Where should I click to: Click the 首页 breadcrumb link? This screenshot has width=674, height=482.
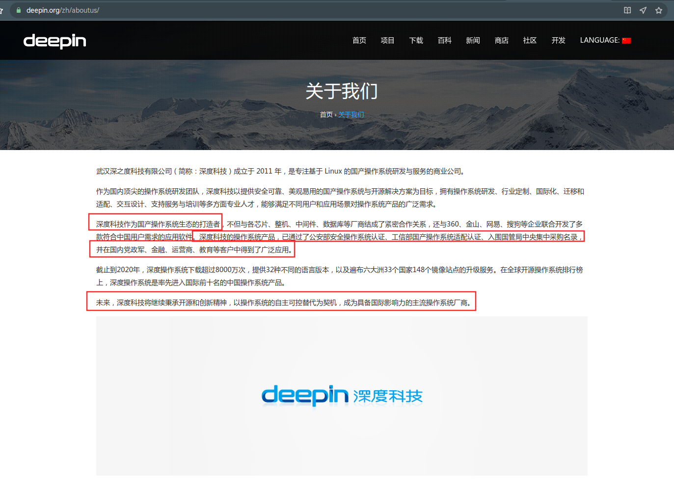(326, 115)
